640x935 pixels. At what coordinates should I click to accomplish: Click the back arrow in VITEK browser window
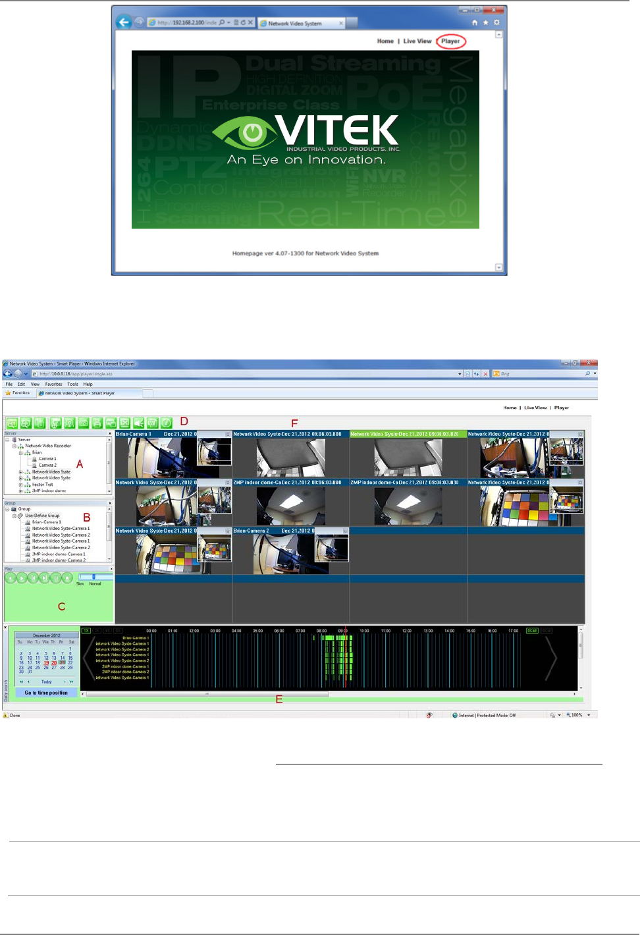coord(123,22)
